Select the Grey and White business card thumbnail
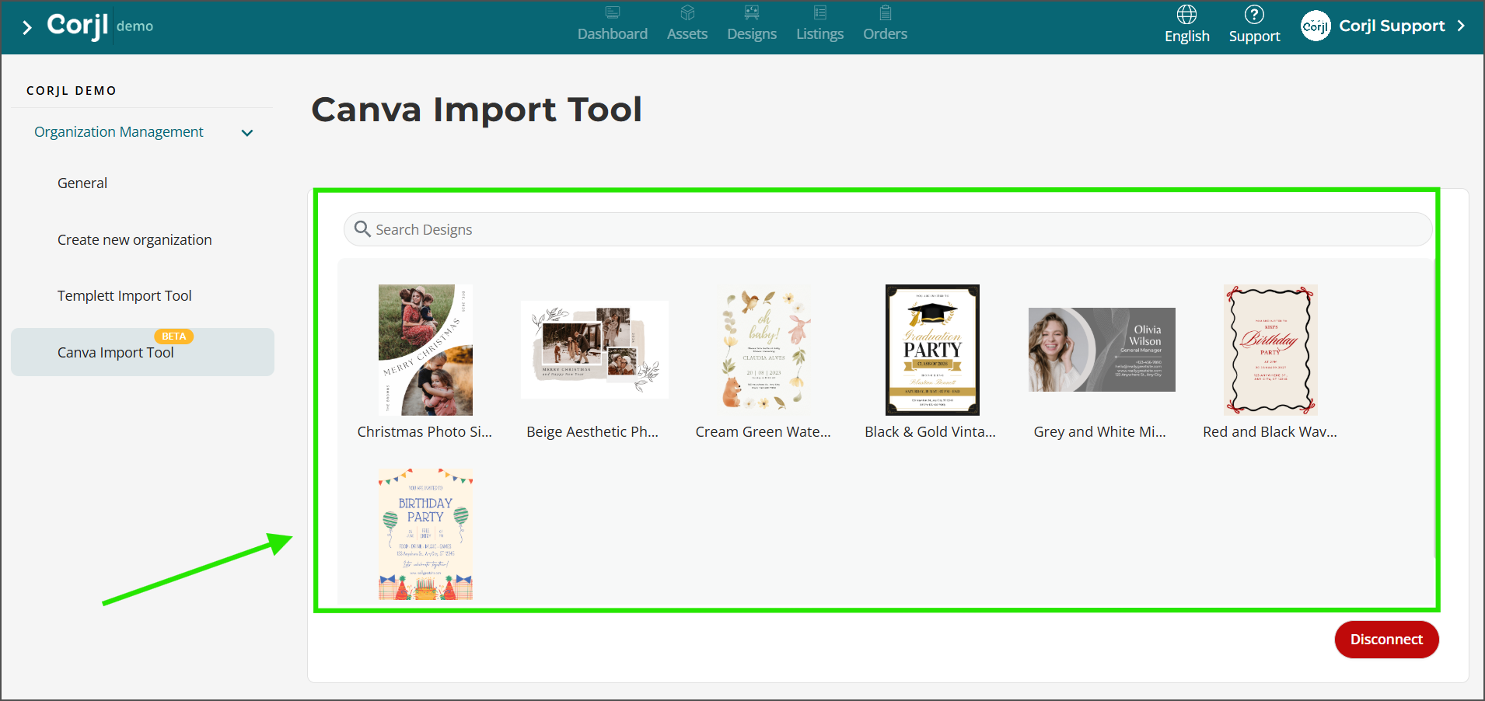Image resolution: width=1485 pixels, height=701 pixels. pos(1102,350)
